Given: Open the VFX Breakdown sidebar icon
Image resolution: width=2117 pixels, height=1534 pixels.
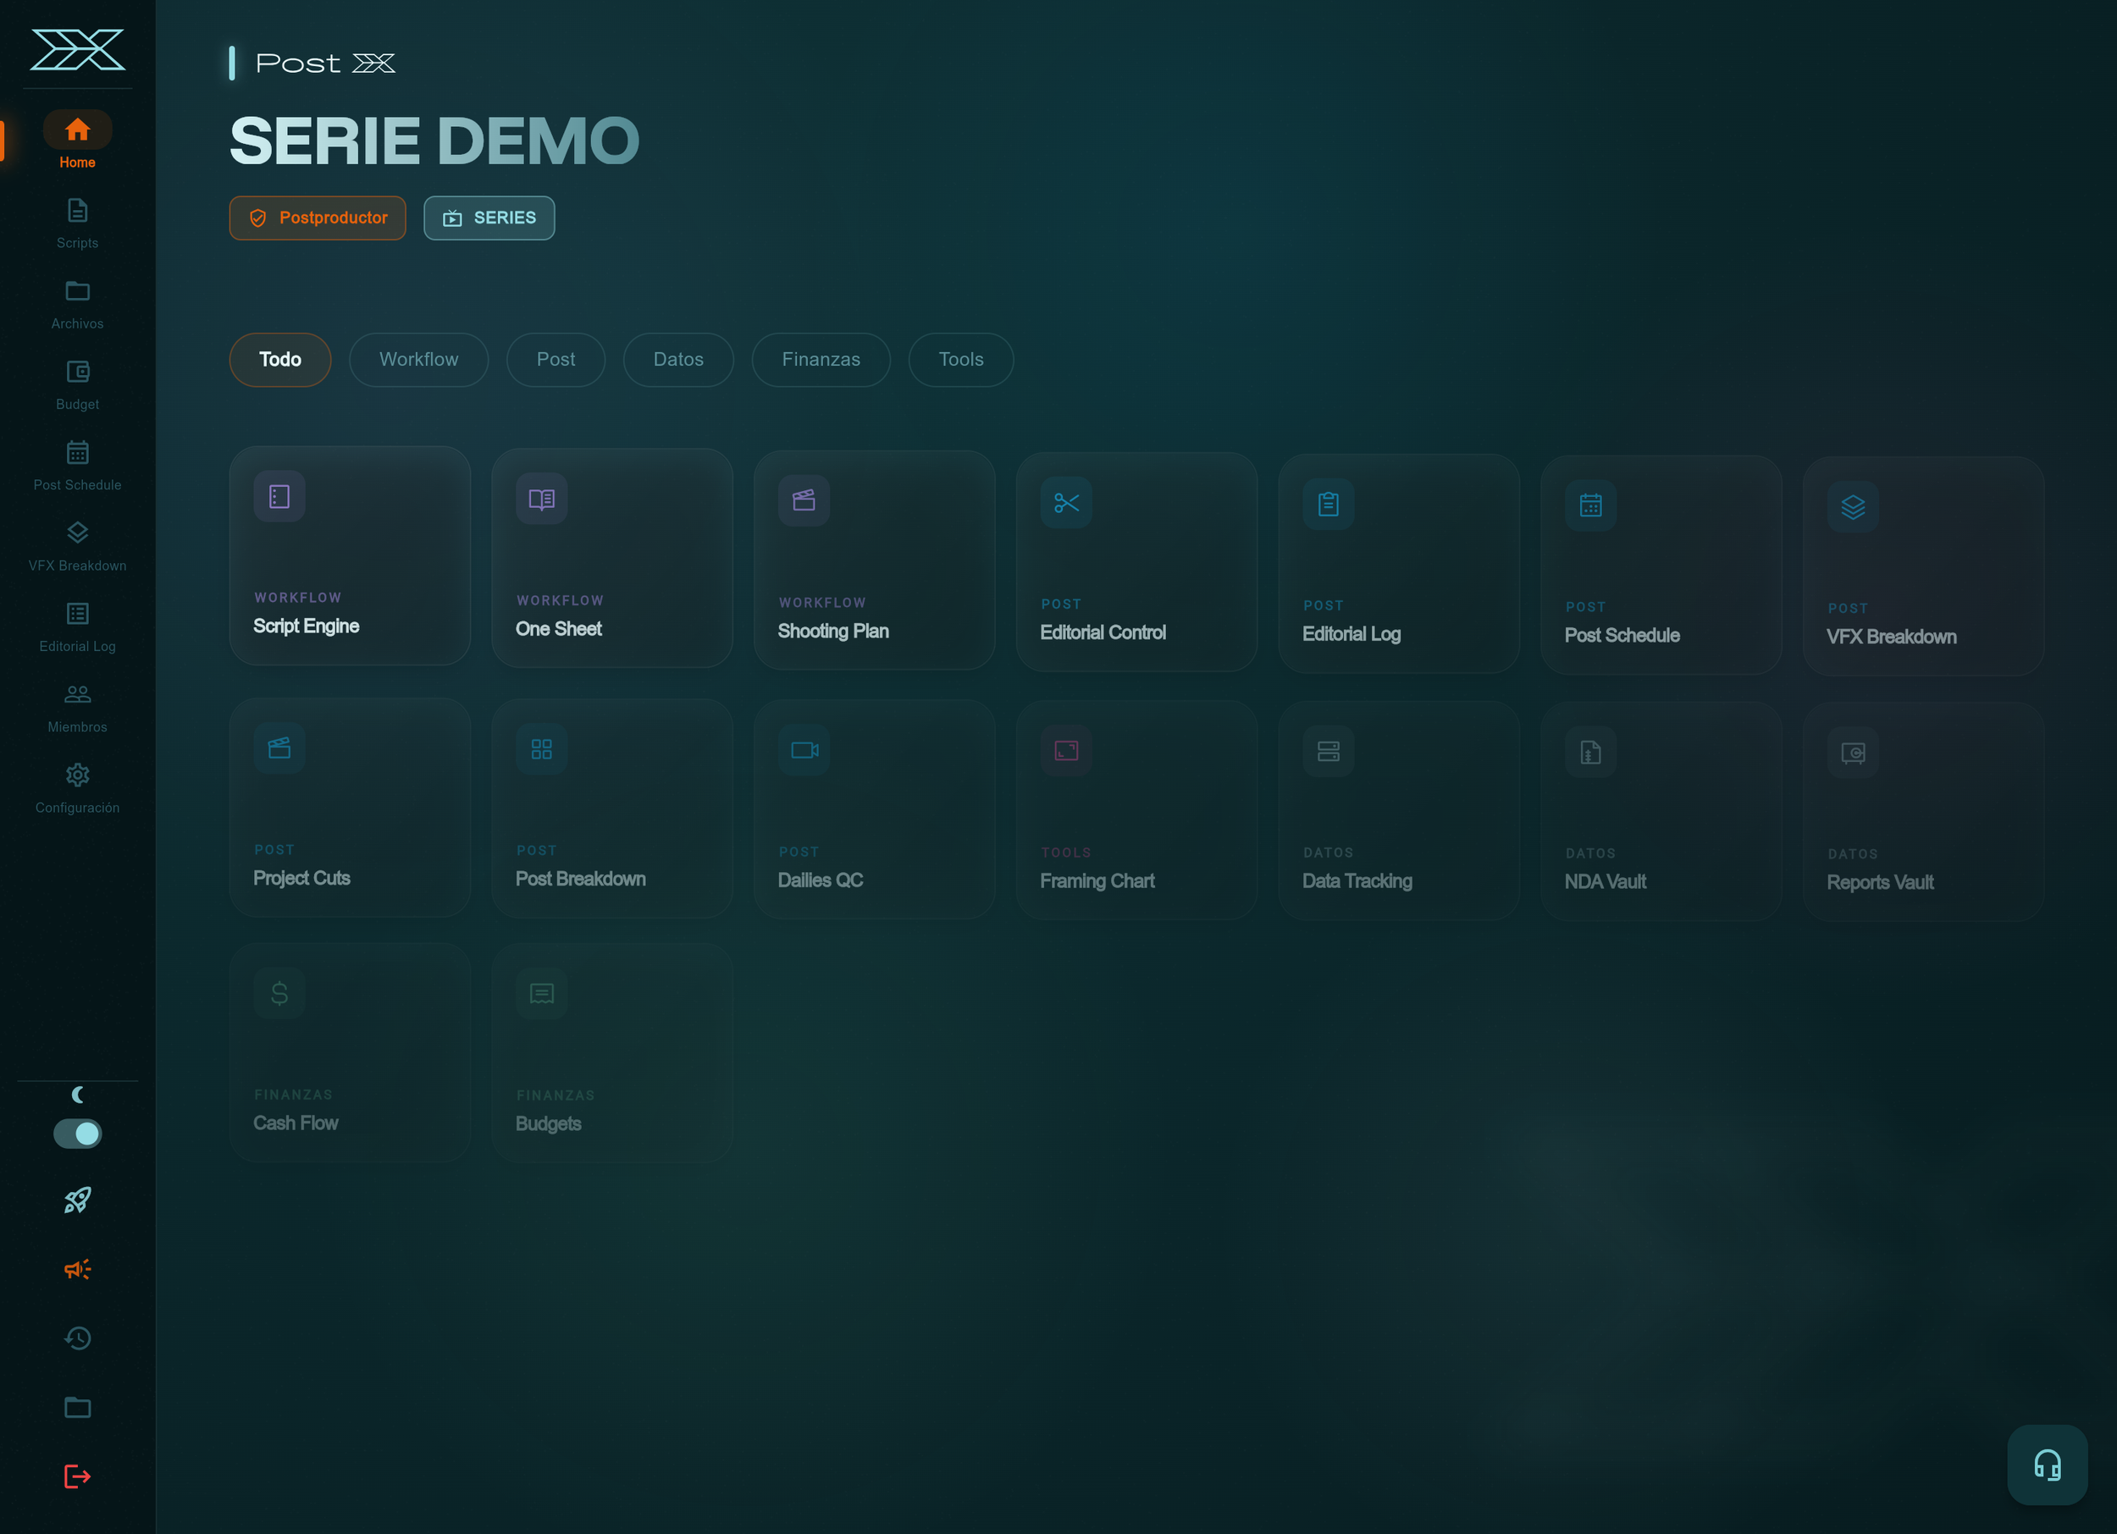Looking at the screenshot, I should 77,546.
